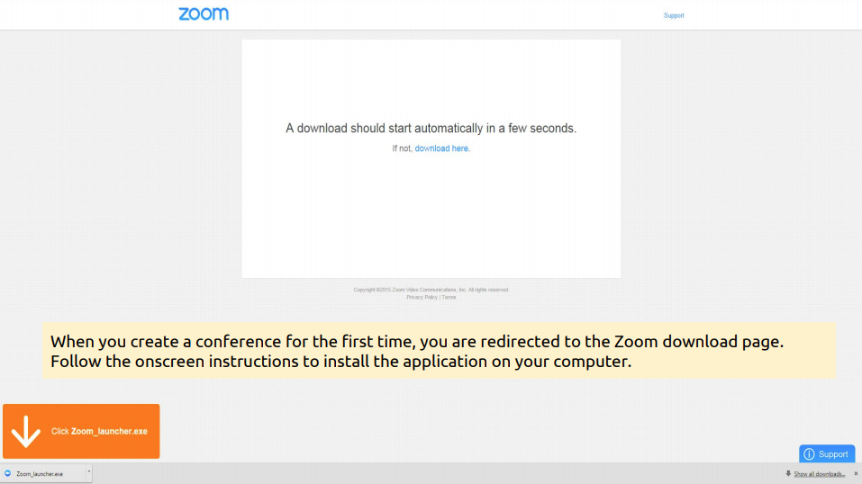The image size is (862, 484).
Task: Click the orange 'Click Zoom_launcher.exe' callout
Action: point(81,431)
